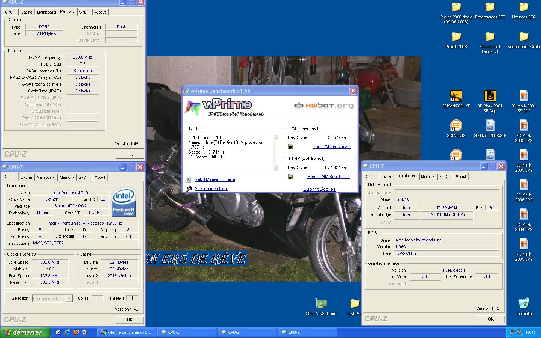Expand the Processor #1 selection dropdown

coord(69,299)
